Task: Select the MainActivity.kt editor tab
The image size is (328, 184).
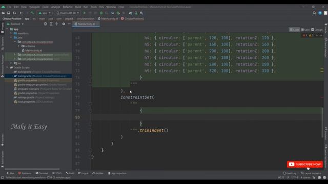Action: [86, 24]
